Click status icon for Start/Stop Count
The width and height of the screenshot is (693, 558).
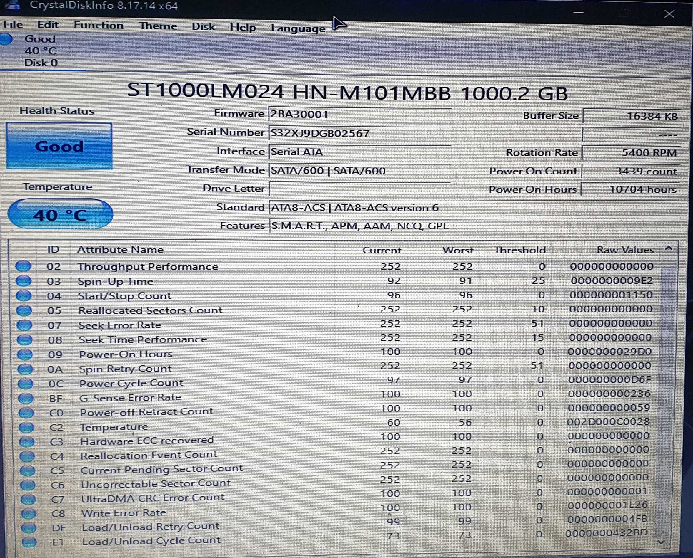point(24,296)
